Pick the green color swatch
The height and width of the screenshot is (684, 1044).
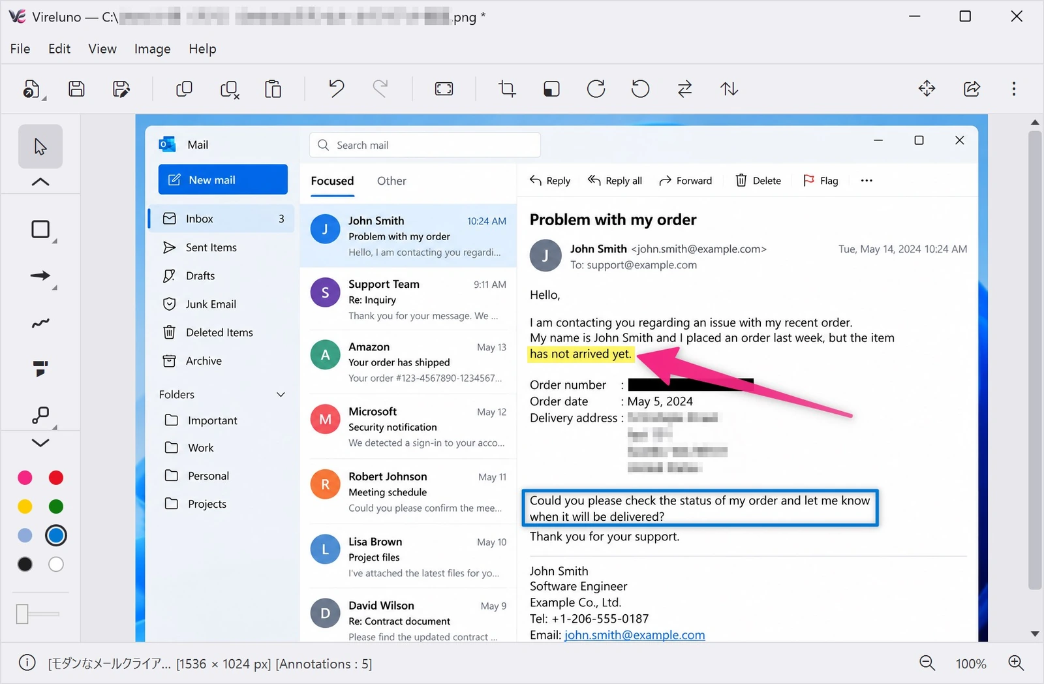[x=56, y=506]
